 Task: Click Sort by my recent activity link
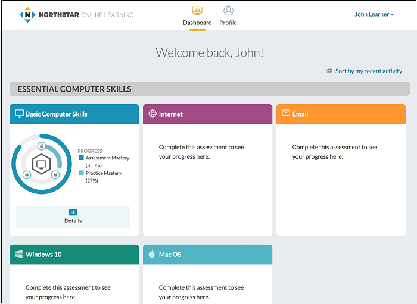(x=369, y=71)
